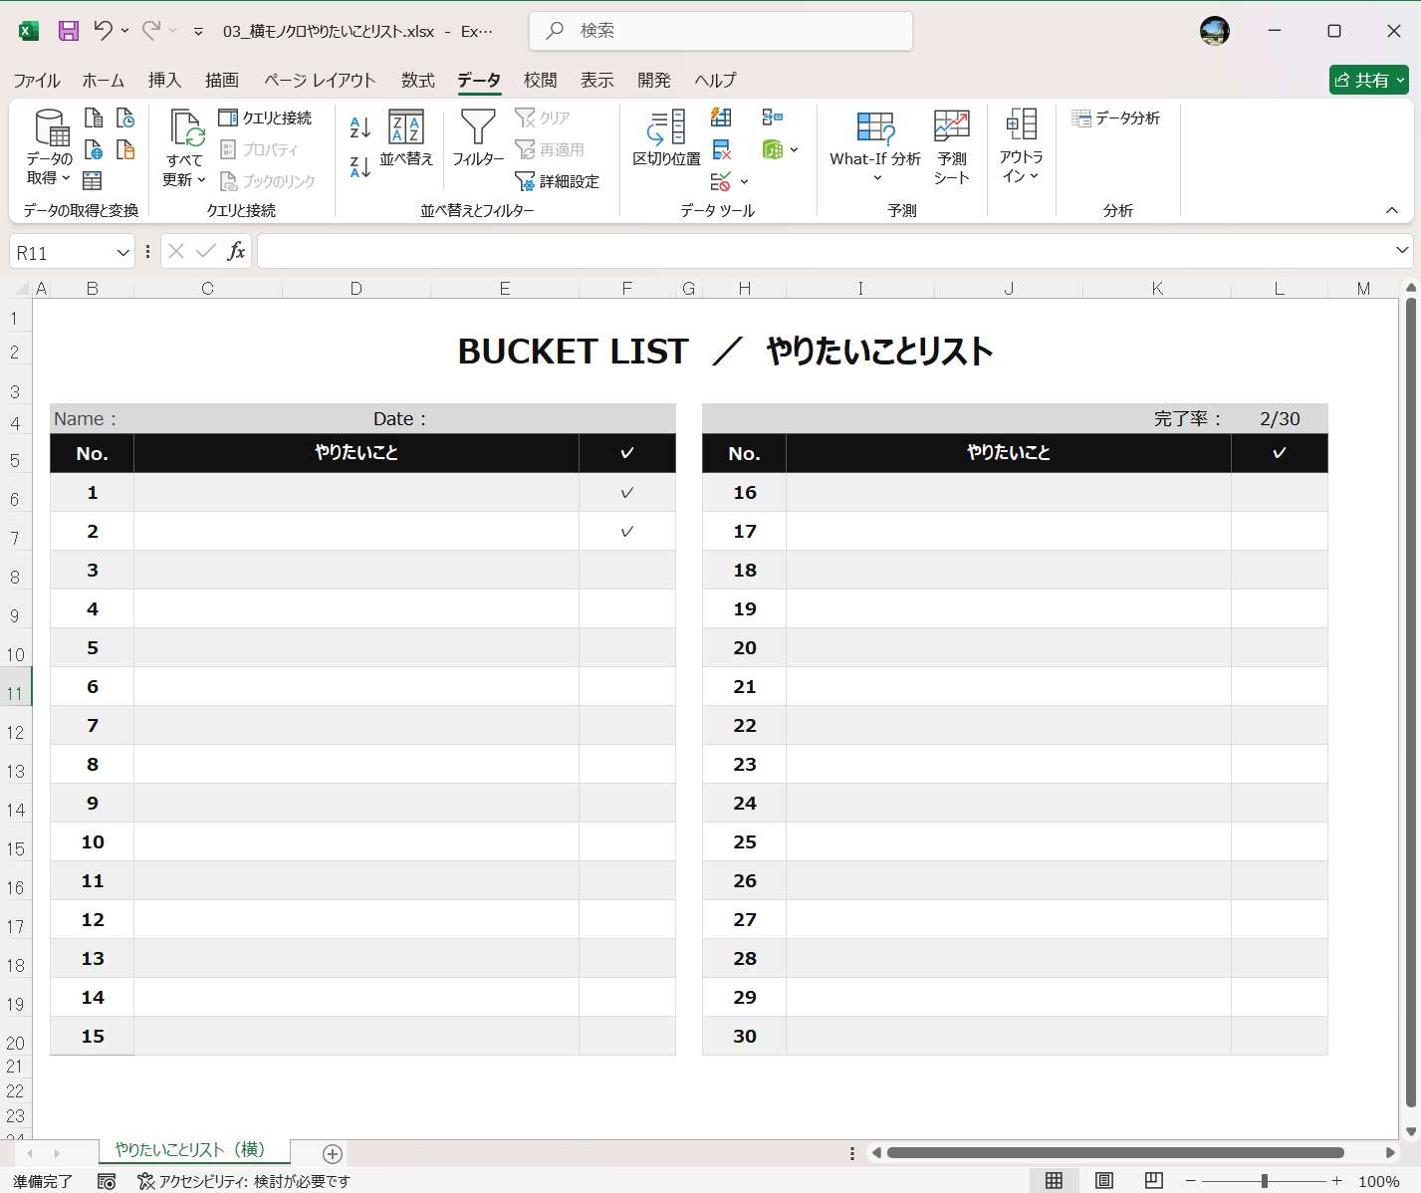
Task: Open the アウトライン outline dropdown
Action: coord(1021,147)
